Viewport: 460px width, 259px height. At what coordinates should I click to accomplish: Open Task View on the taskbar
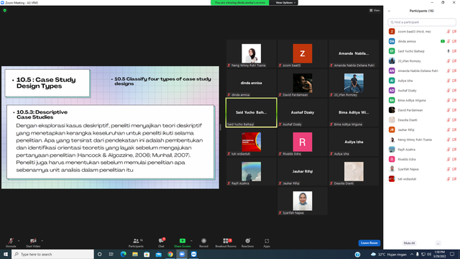point(111,254)
